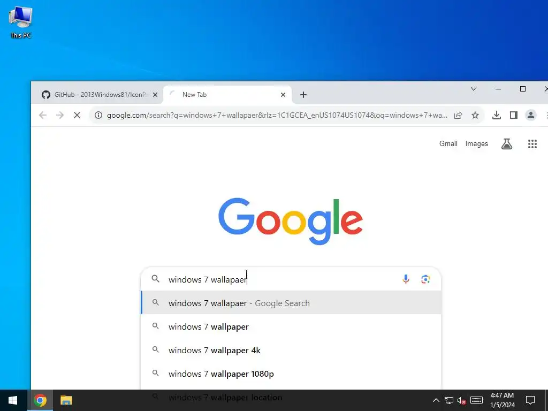Screen dimensions: 548x411
Task: Open Windows Start menu
Action: pos(13,400)
